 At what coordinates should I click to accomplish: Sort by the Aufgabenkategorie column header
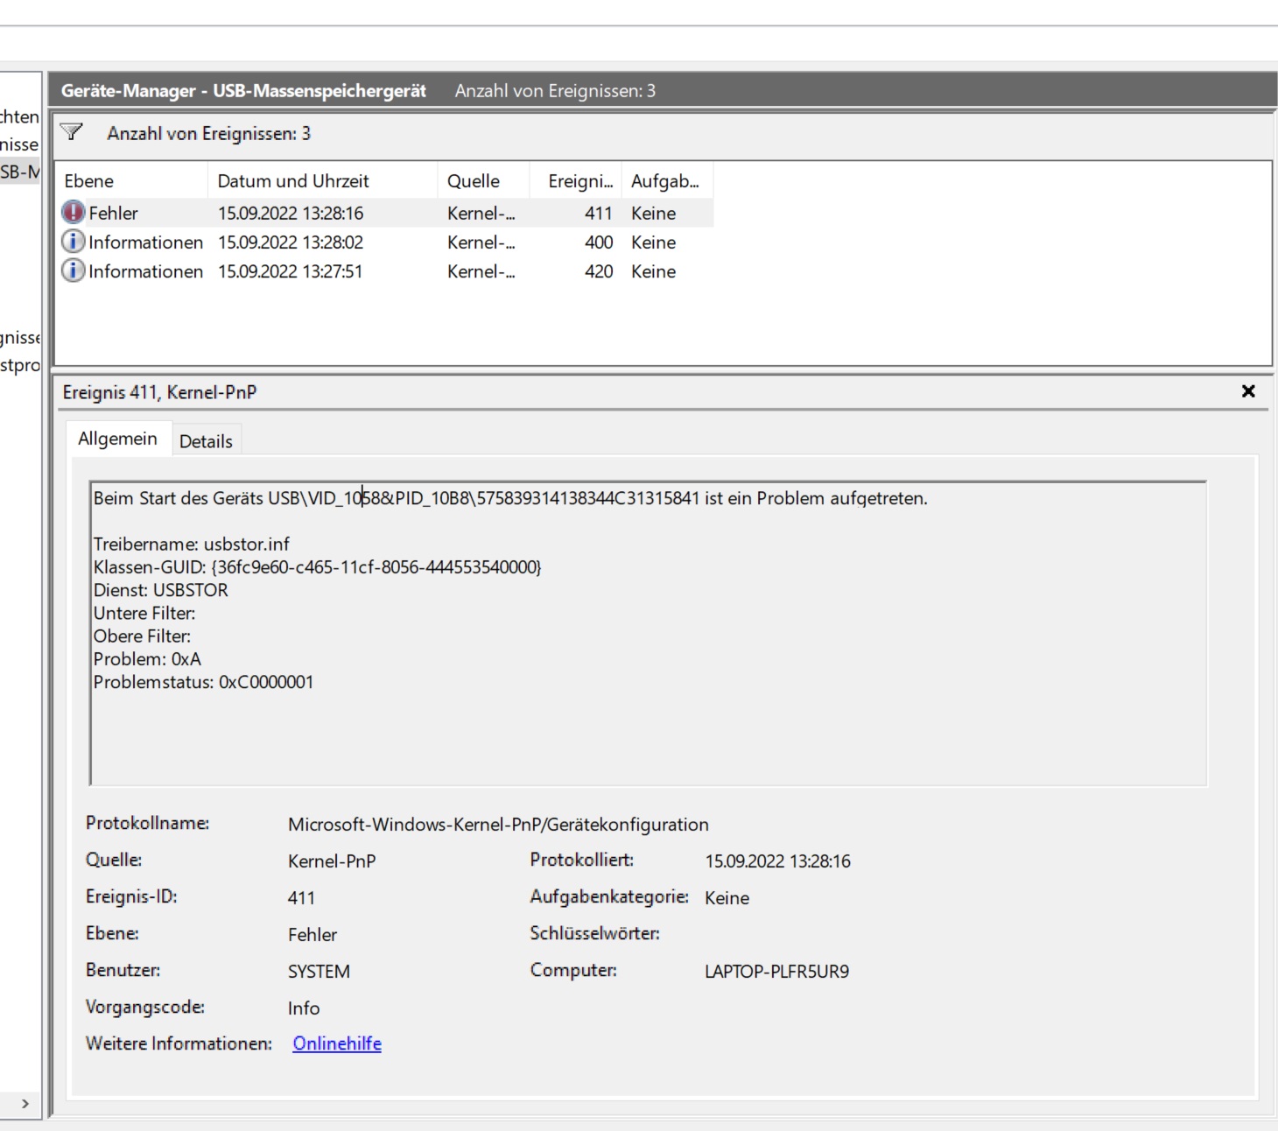click(668, 180)
